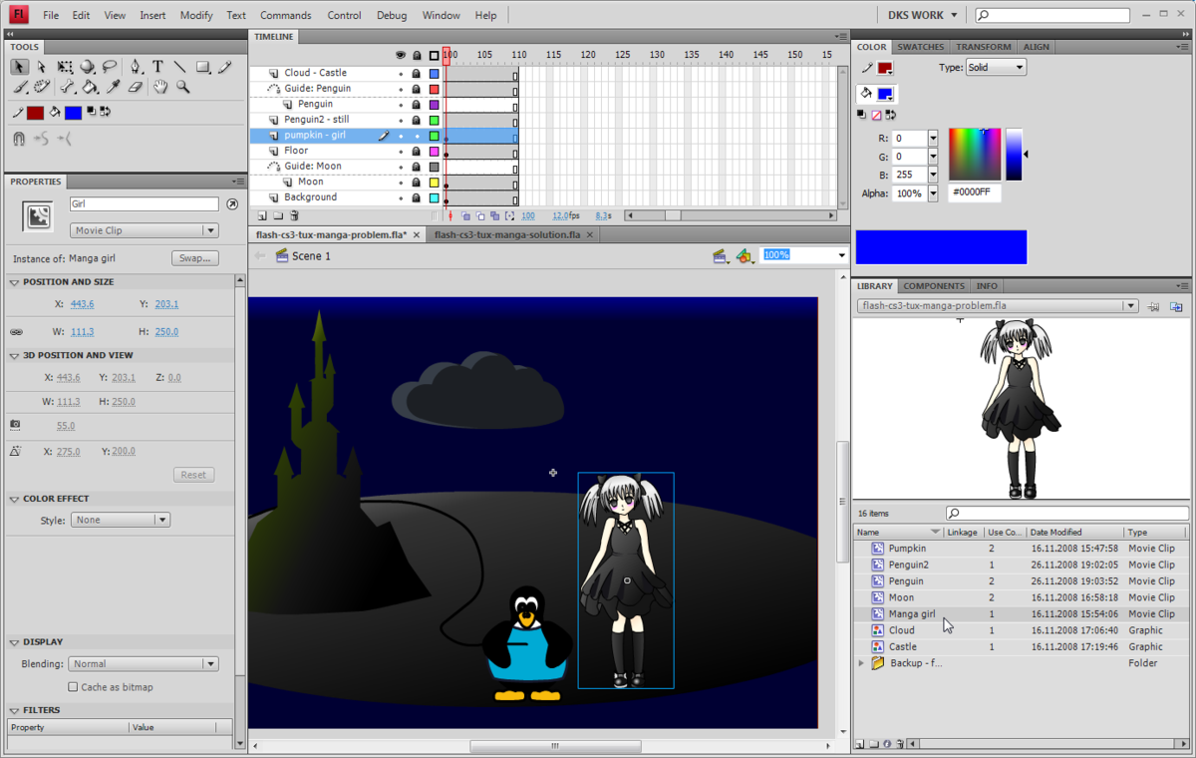This screenshot has width=1196, height=758.
Task: Click the Swap button in Properties
Action: click(x=194, y=257)
